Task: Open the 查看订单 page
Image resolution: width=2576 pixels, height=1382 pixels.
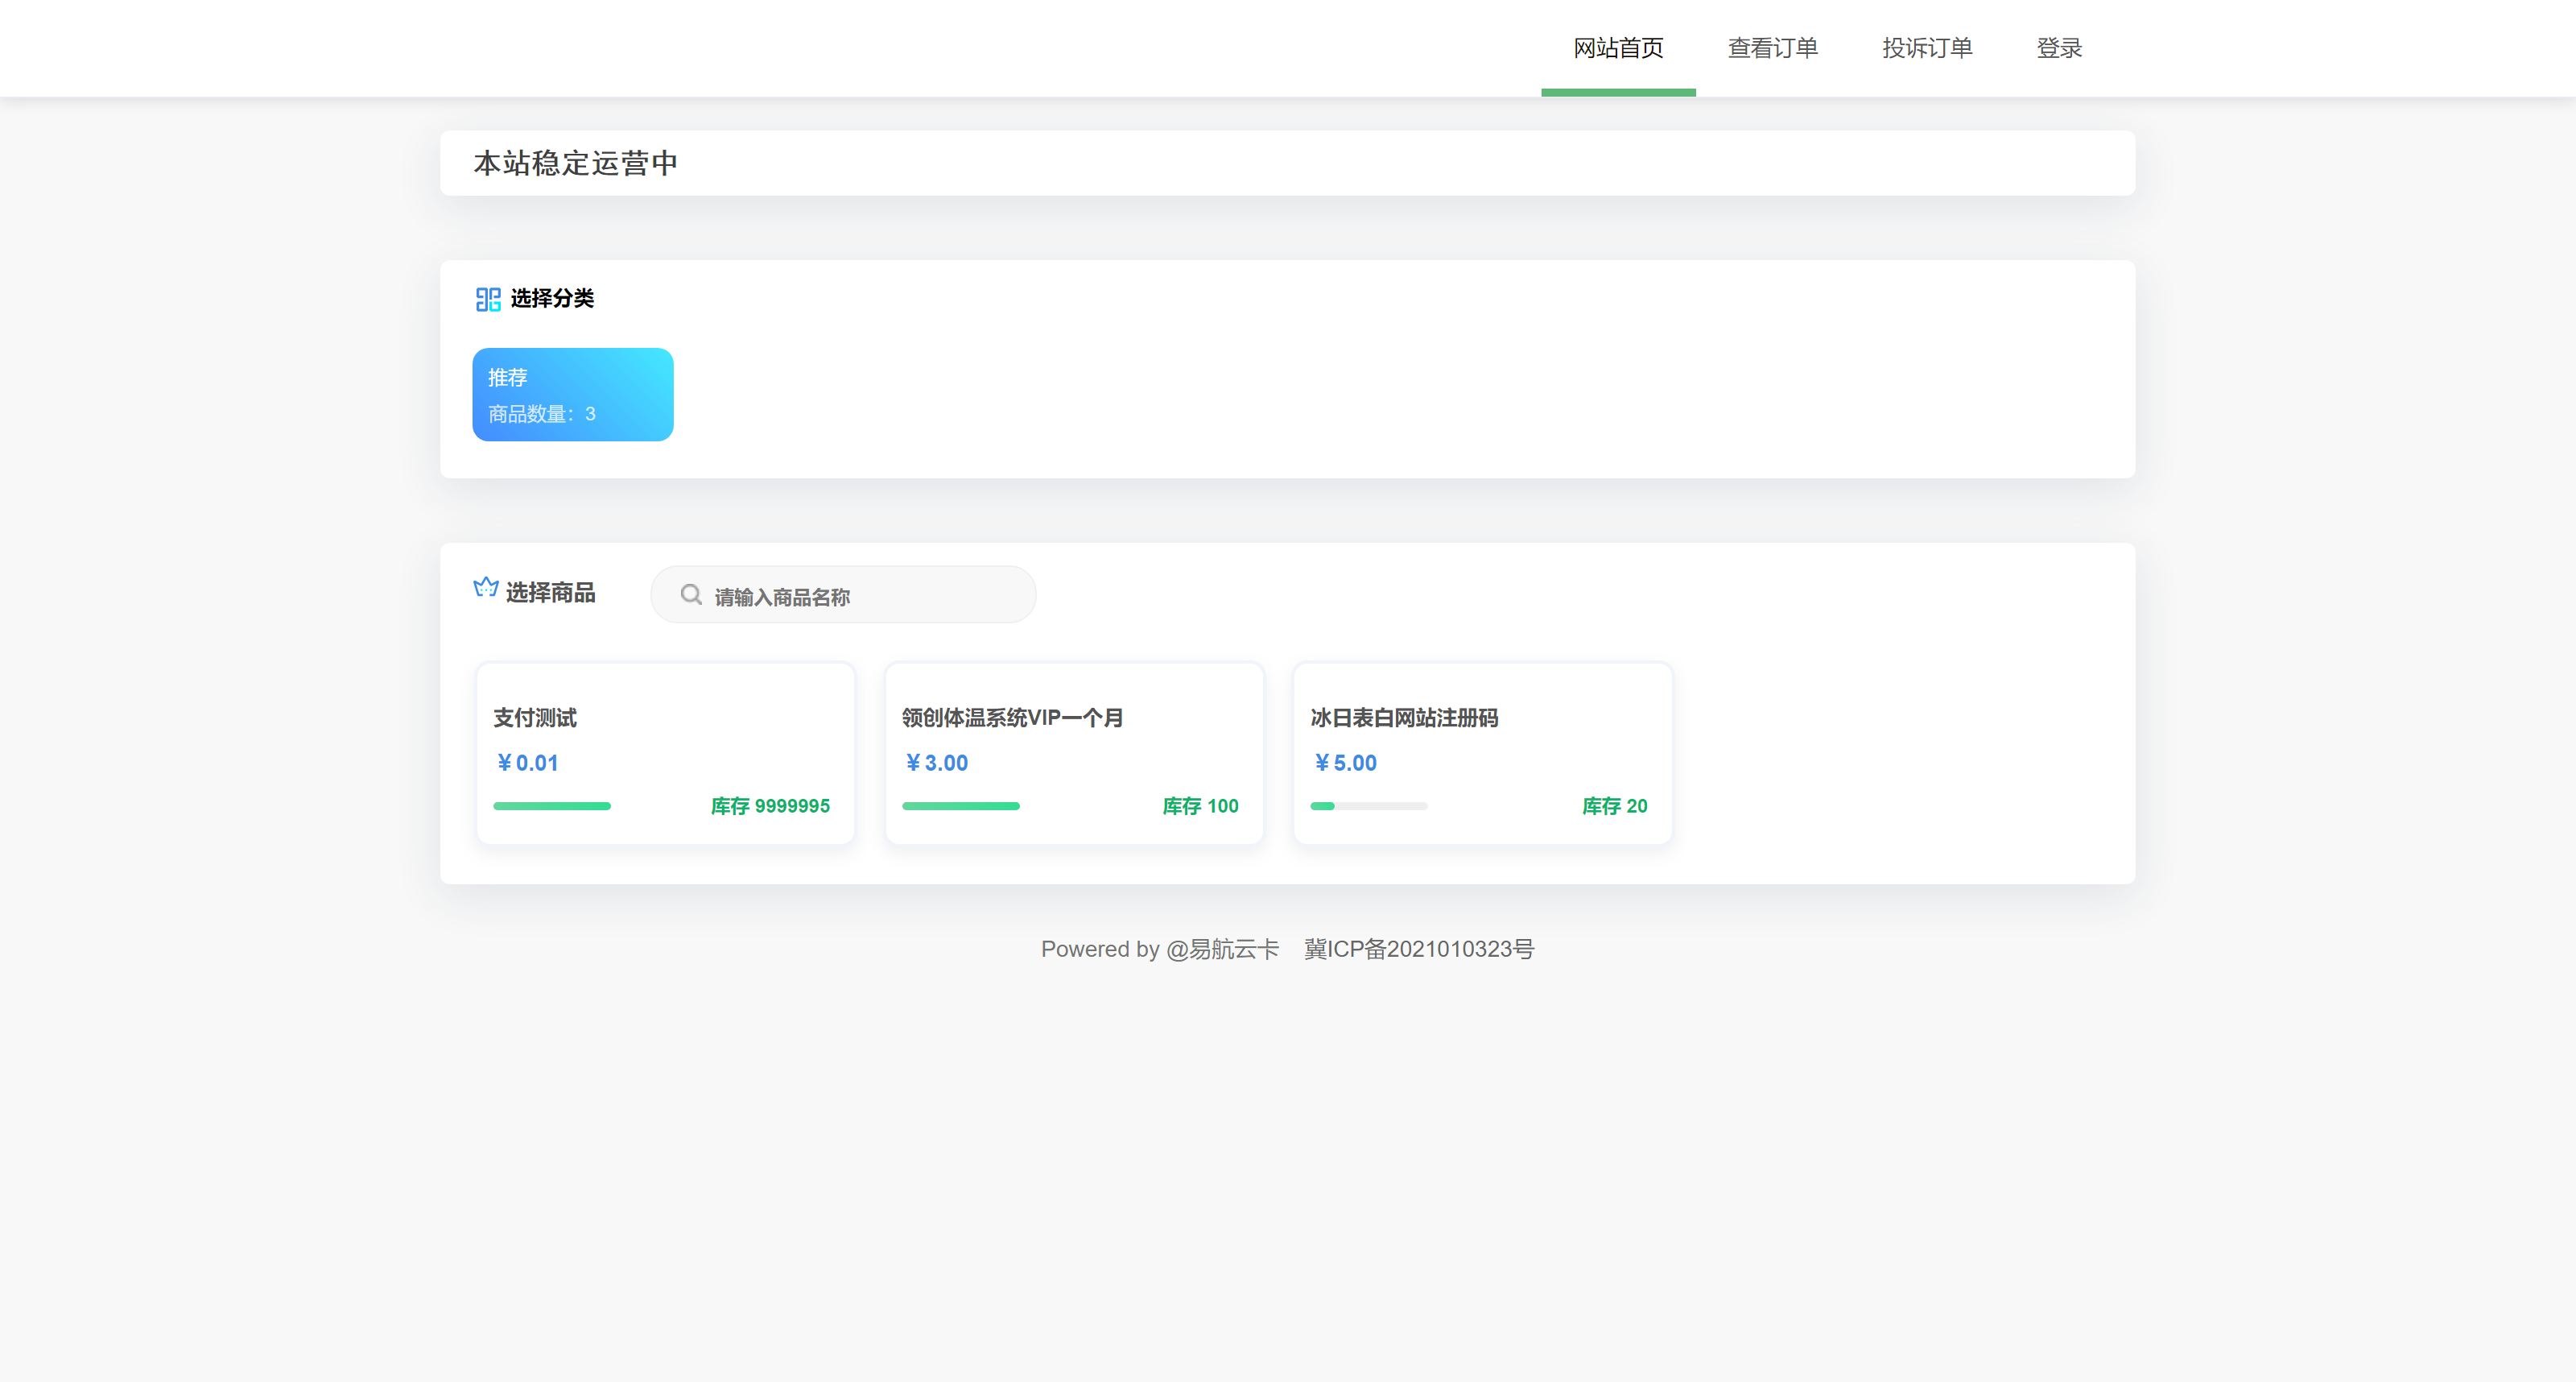Action: 1772,47
